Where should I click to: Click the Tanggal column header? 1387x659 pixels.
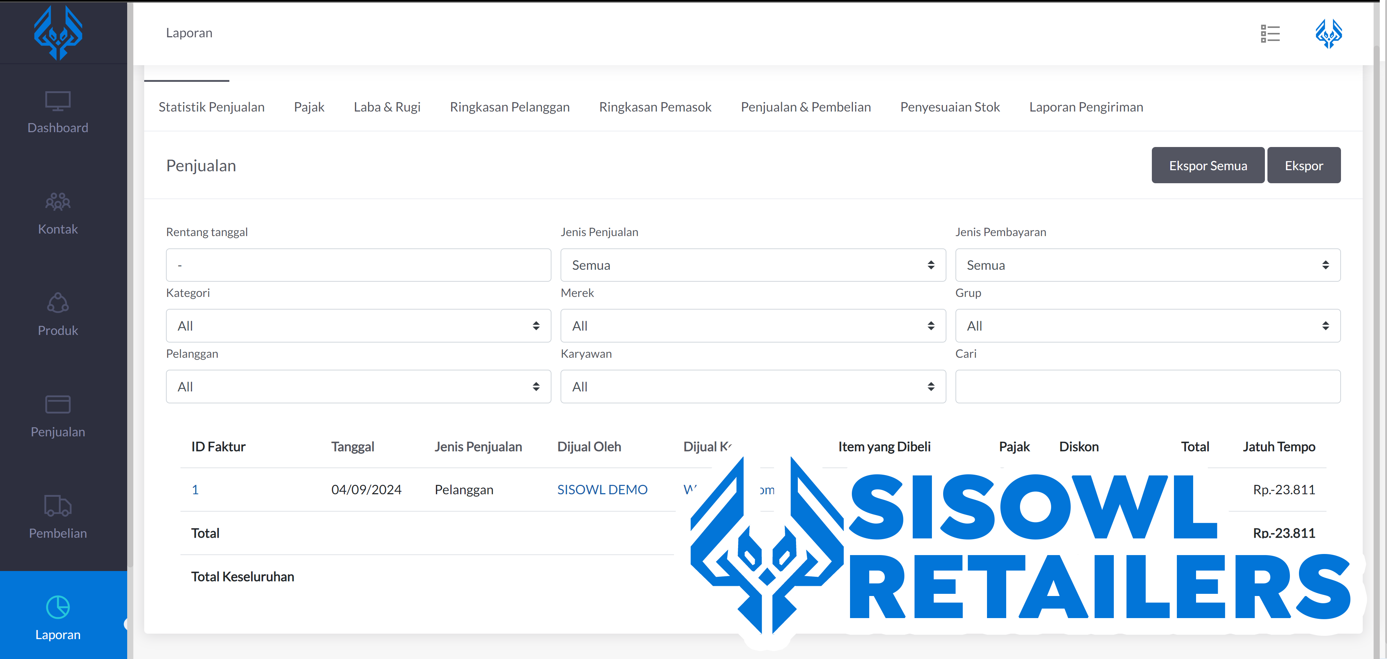click(x=353, y=446)
